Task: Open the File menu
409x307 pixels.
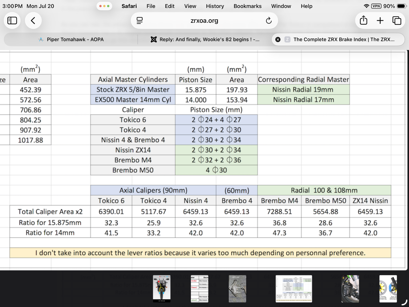Action: tap(151, 6)
